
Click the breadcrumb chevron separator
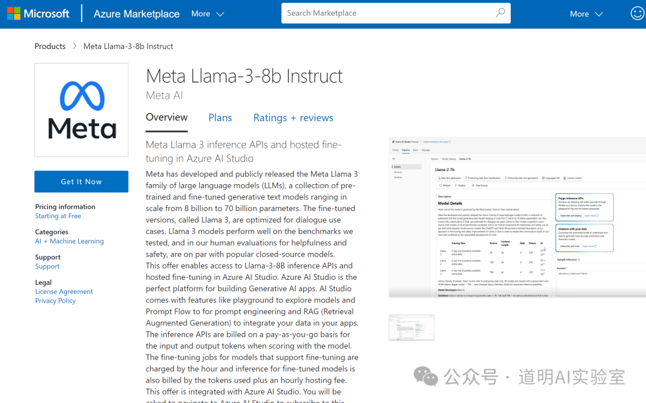click(74, 46)
